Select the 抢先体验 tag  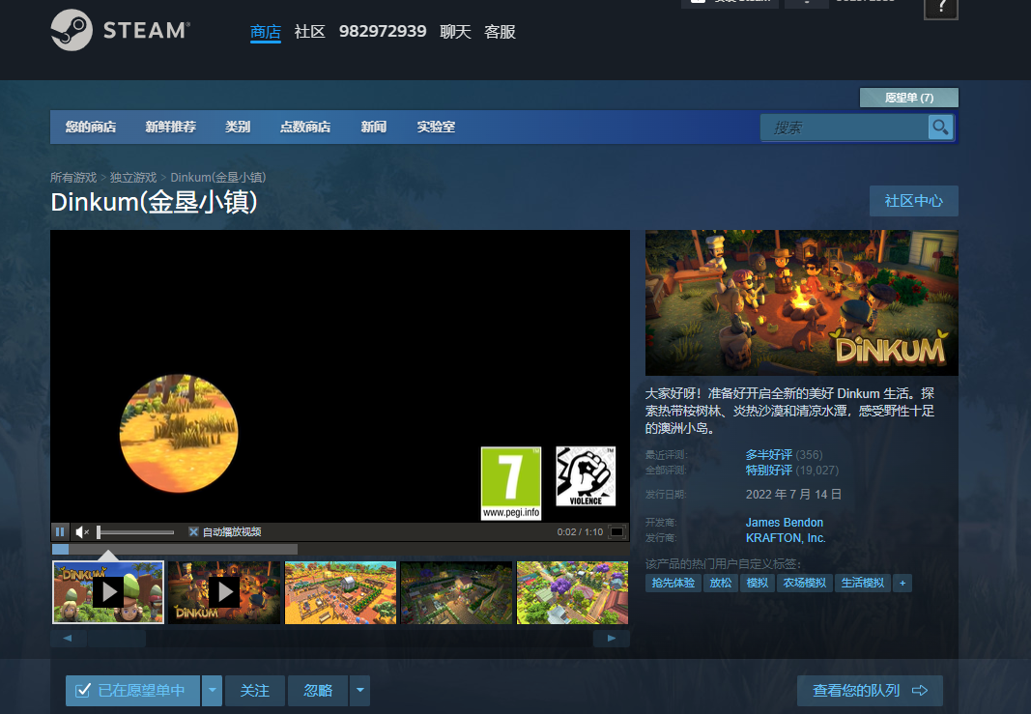[x=673, y=584]
